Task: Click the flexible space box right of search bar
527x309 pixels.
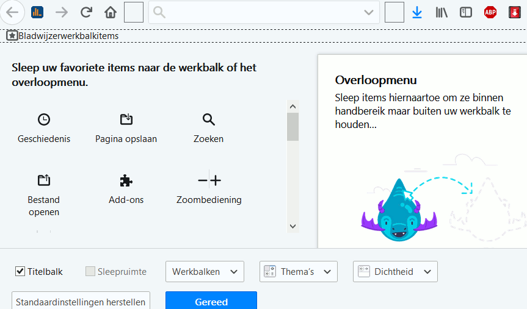Action: pyautogui.click(x=394, y=12)
